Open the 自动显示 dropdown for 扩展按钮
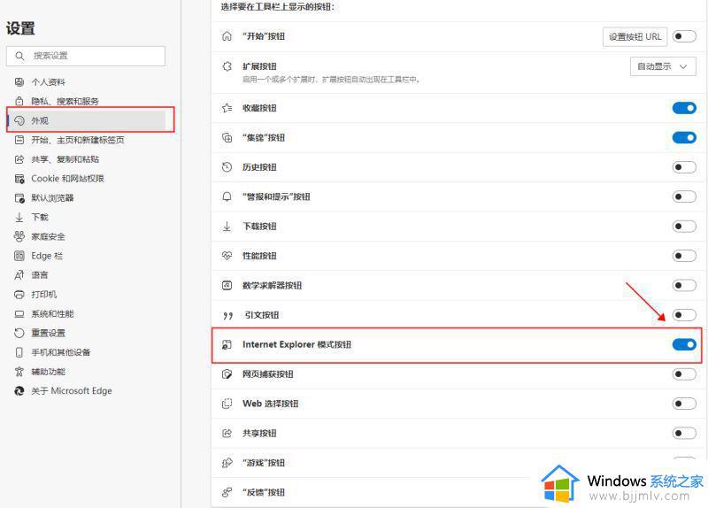Viewport: 708px width, 508px height. (663, 66)
